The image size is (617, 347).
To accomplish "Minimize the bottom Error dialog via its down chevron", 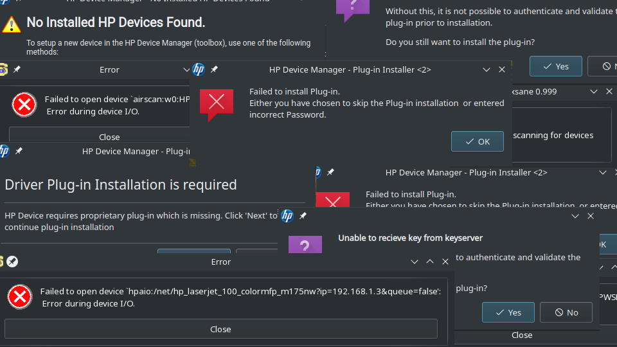I will (415, 262).
